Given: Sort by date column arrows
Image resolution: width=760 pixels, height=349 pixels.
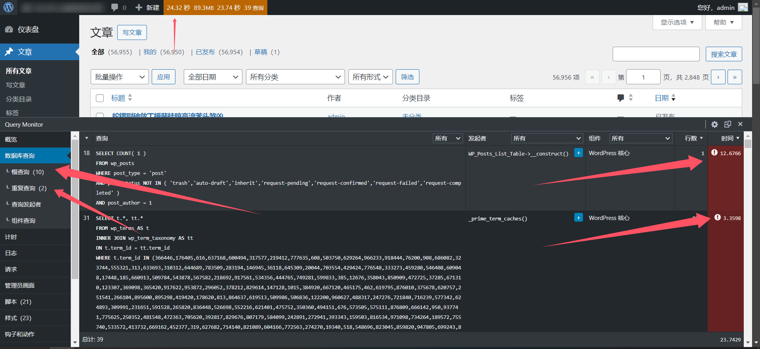Looking at the screenshot, I should 673,98.
